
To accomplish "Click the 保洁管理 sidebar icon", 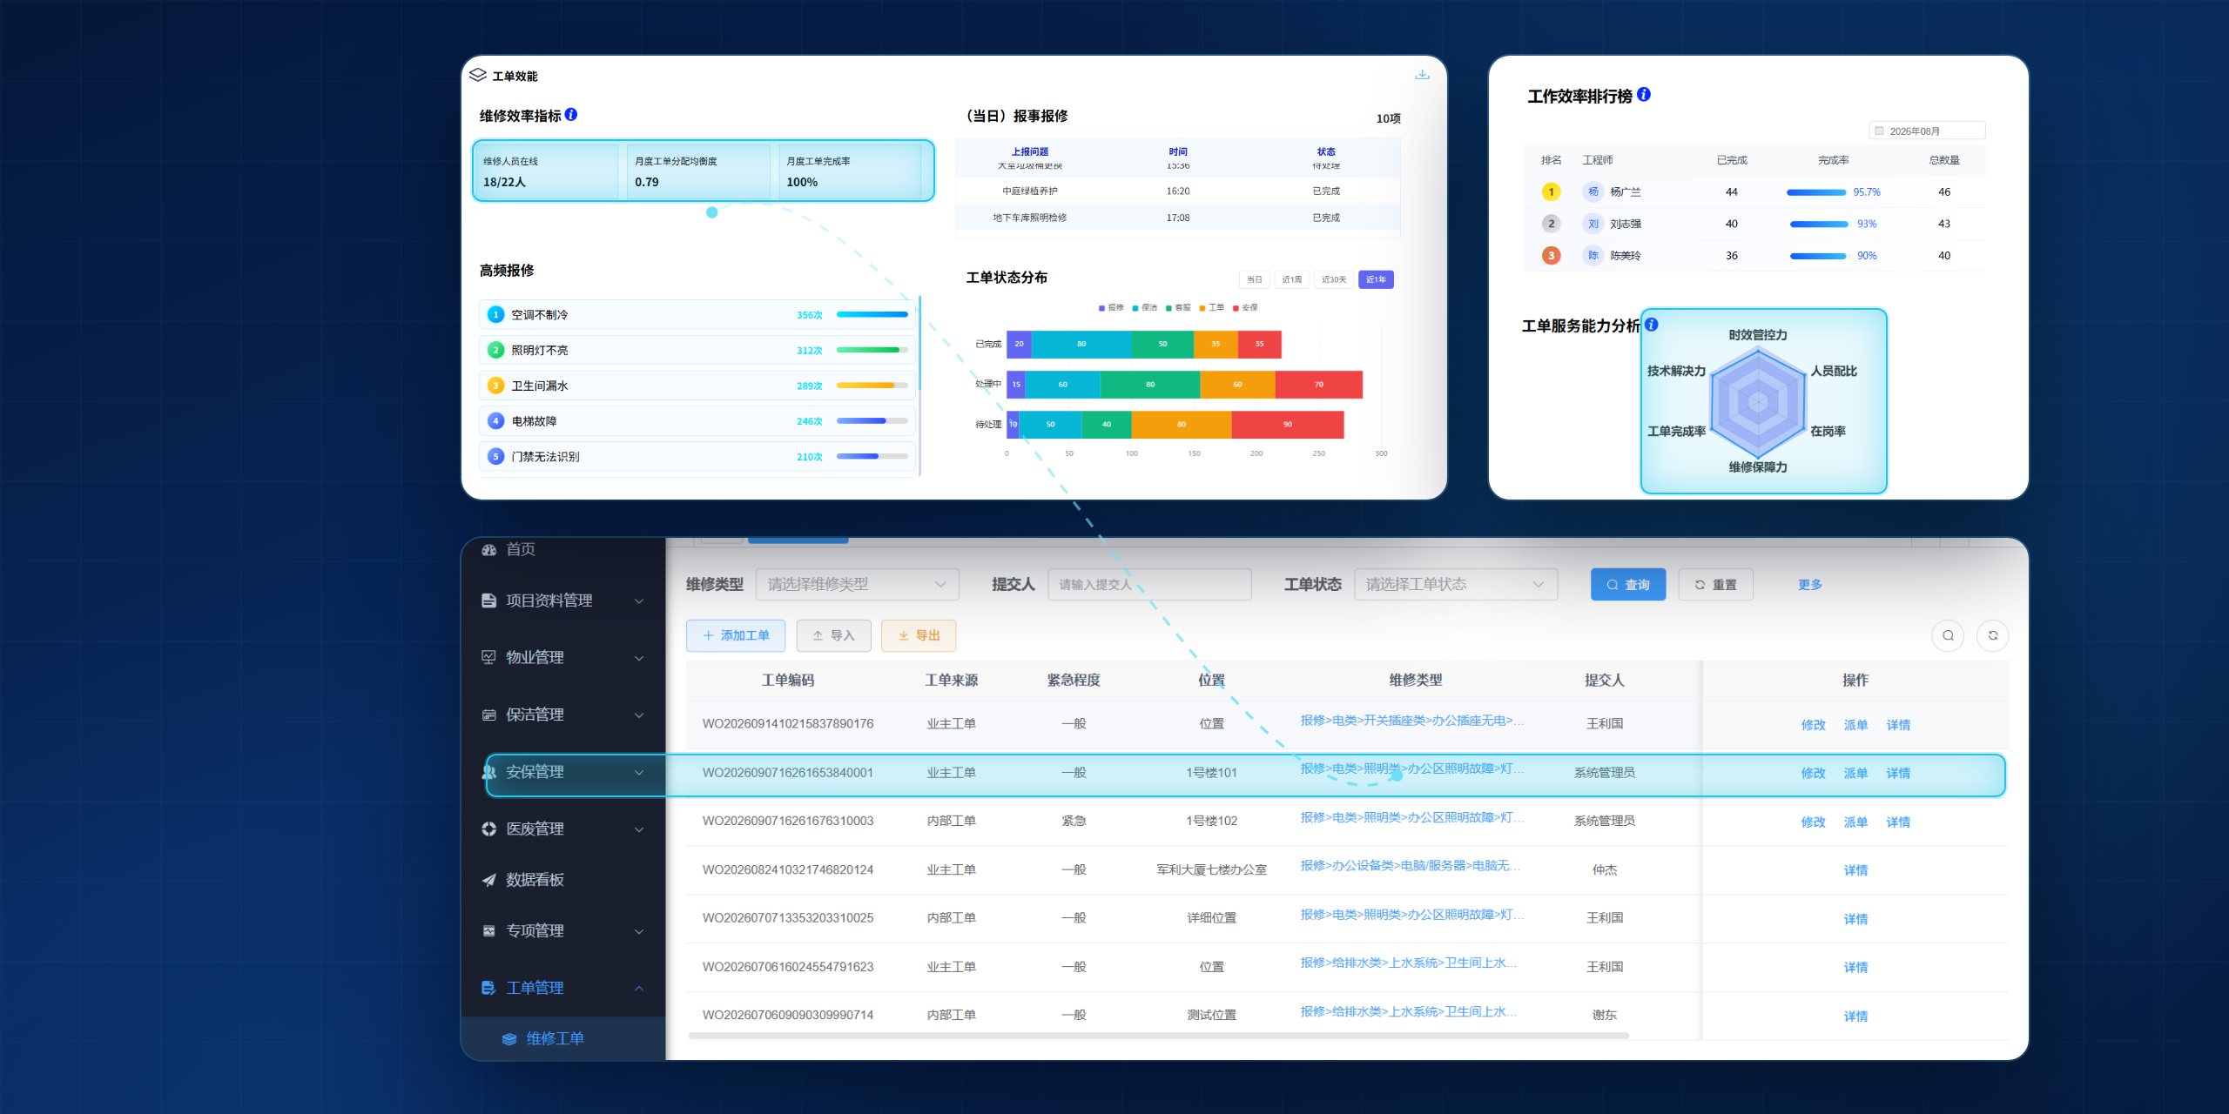I will tap(488, 715).
